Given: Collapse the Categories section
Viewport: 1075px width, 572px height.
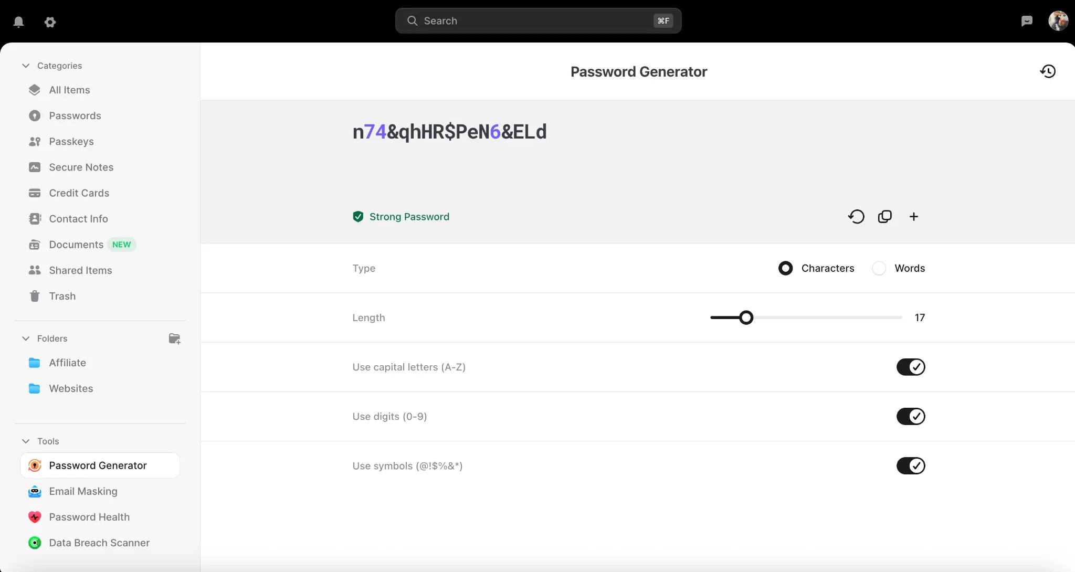Looking at the screenshot, I should (26, 66).
